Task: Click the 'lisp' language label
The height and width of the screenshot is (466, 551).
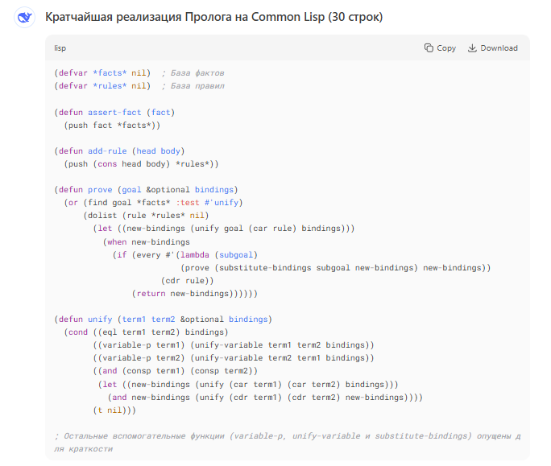Action: (x=60, y=48)
